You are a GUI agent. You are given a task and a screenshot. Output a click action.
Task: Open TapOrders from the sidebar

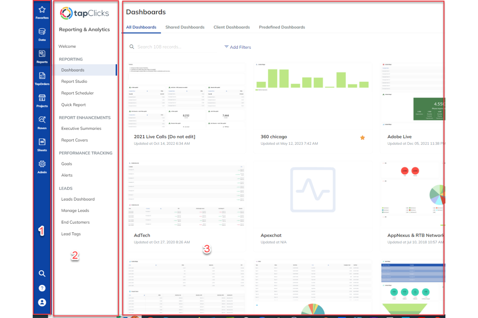point(42,79)
